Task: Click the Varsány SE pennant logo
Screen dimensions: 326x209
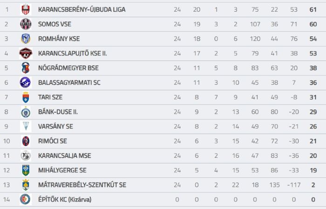Action: coord(26,126)
